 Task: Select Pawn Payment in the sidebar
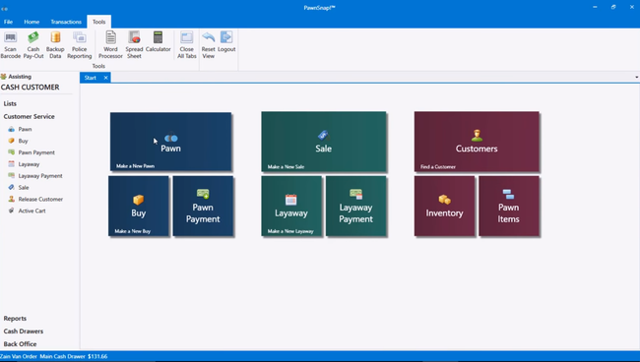point(36,152)
